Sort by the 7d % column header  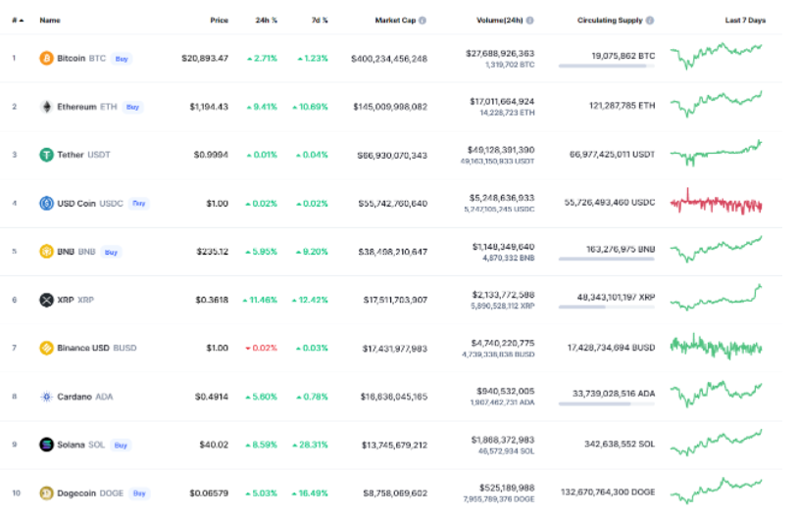[320, 20]
